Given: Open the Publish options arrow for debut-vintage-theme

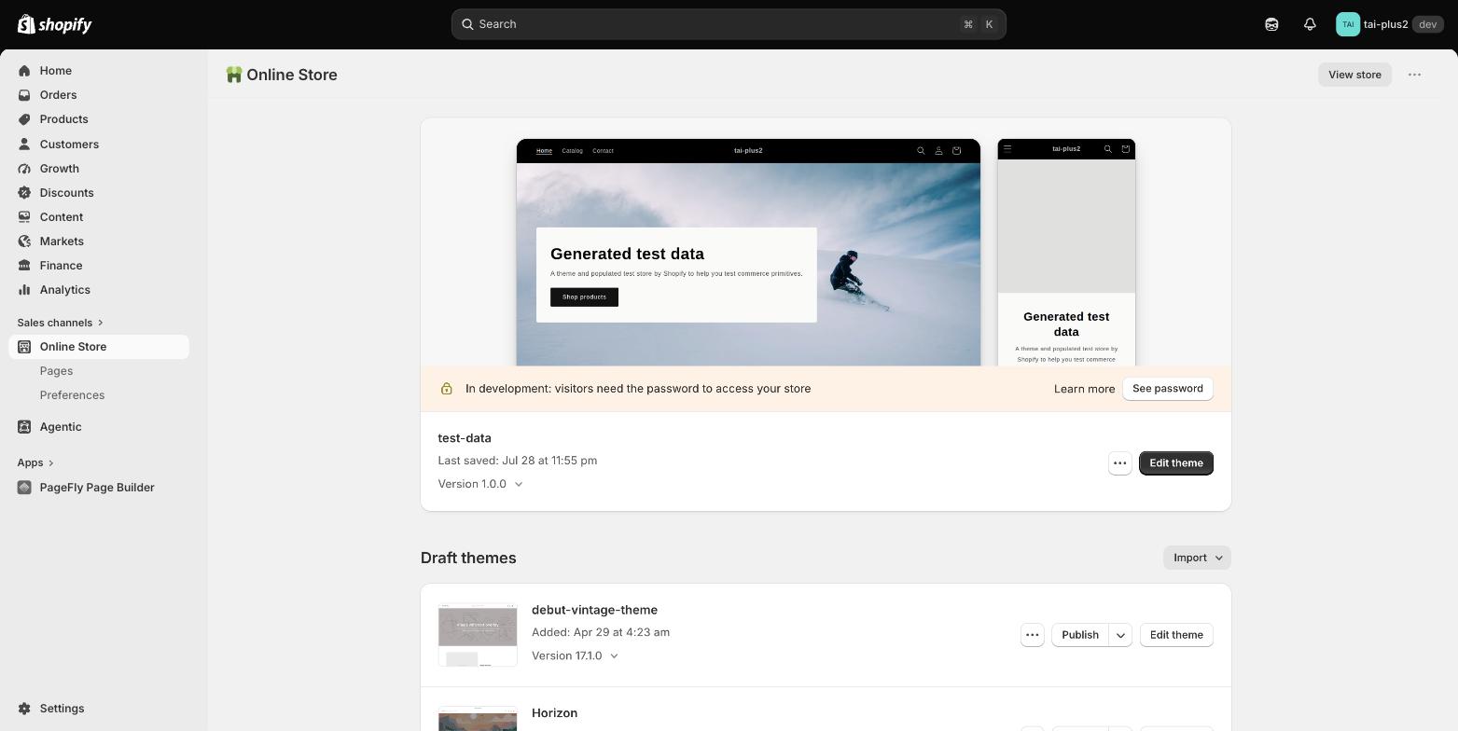Looking at the screenshot, I should pyautogui.click(x=1120, y=635).
